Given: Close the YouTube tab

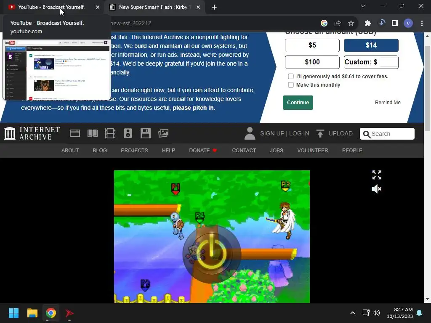Looking at the screenshot, I should pos(98,8).
